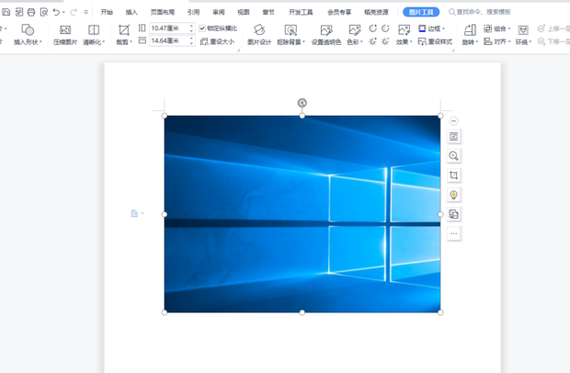Image resolution: width=570 pixels, height=373 pixels.
Task: Click 上移一层 bring forward
Action: point(553,28)
